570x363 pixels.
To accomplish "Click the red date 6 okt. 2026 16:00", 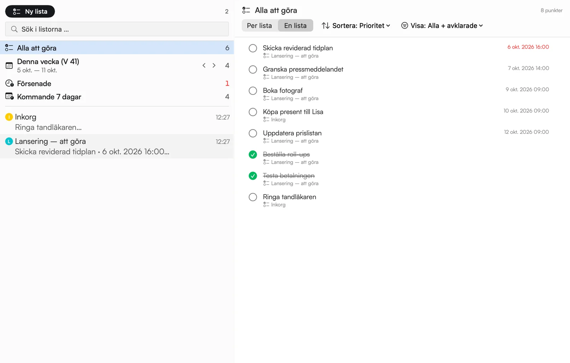I will (x=528, y=47).
